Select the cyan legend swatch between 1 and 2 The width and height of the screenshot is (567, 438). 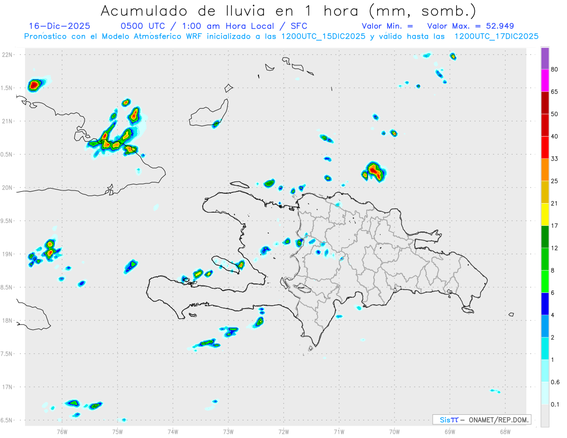pos(545,349)
